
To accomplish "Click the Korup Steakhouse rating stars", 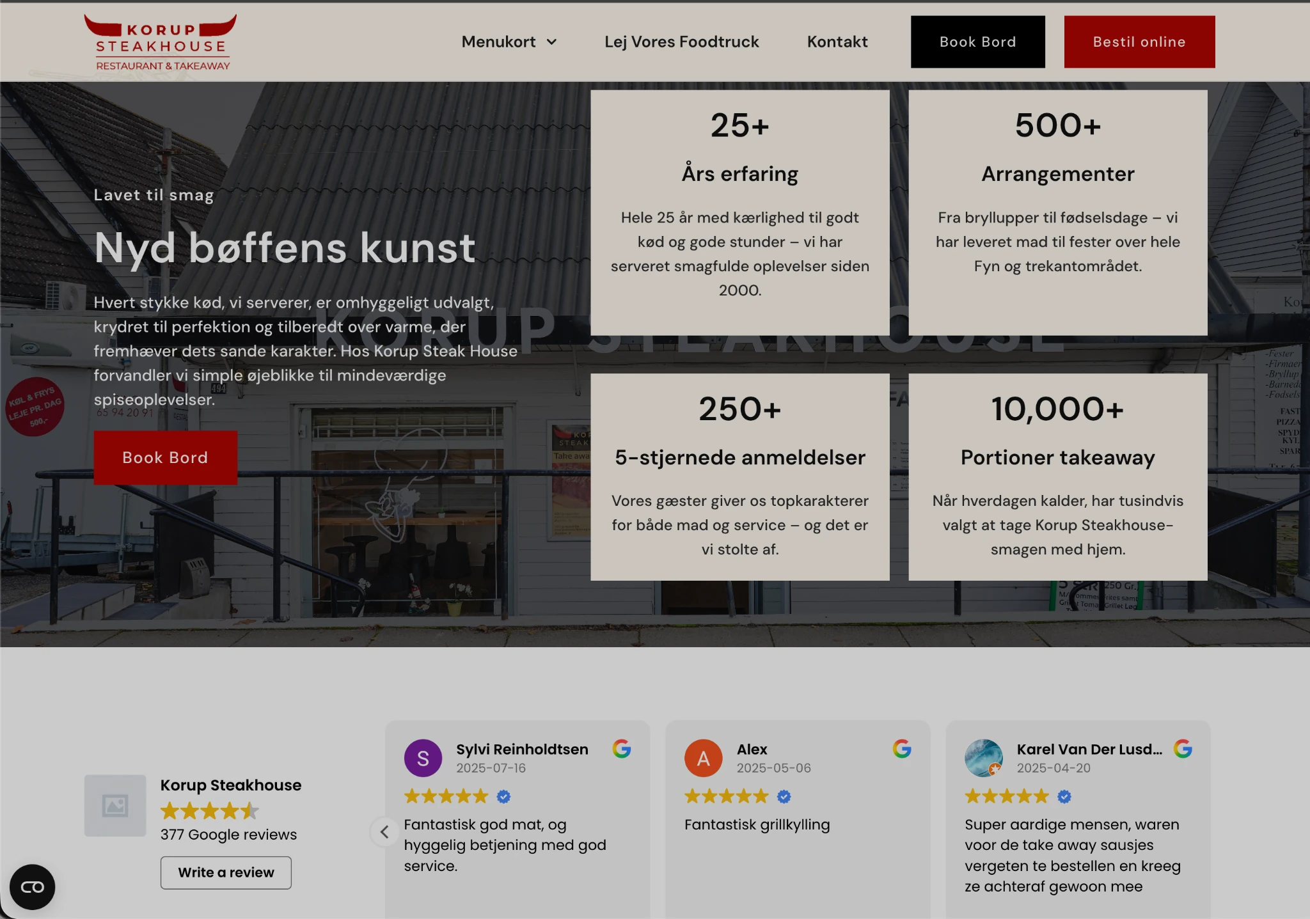I will pos(210,811).
